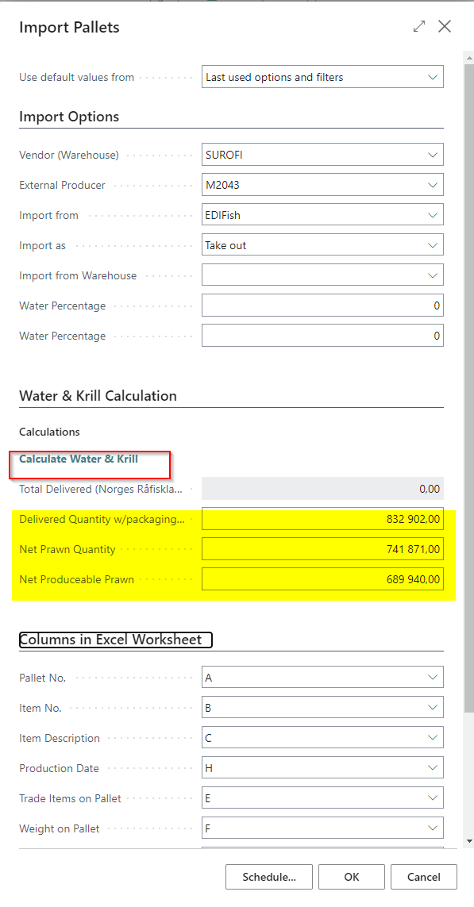Open the Use default values from dropdown
Image resolution: width=474 pixels, height=907 pixels.
click(x=322, y=77)
